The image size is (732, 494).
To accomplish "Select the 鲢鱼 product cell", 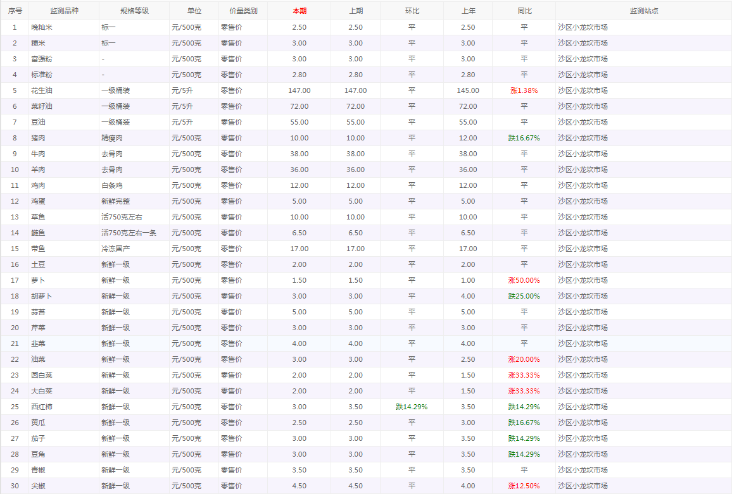I will (64, 233).
